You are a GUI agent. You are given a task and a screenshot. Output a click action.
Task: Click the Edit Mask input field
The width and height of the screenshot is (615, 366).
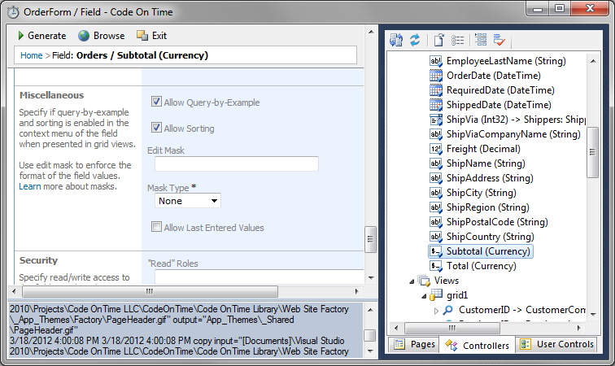point(237,164)
